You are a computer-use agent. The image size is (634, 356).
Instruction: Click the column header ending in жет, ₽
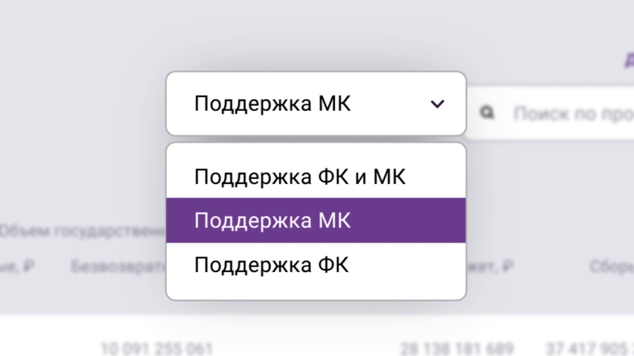tap(489, 267)
